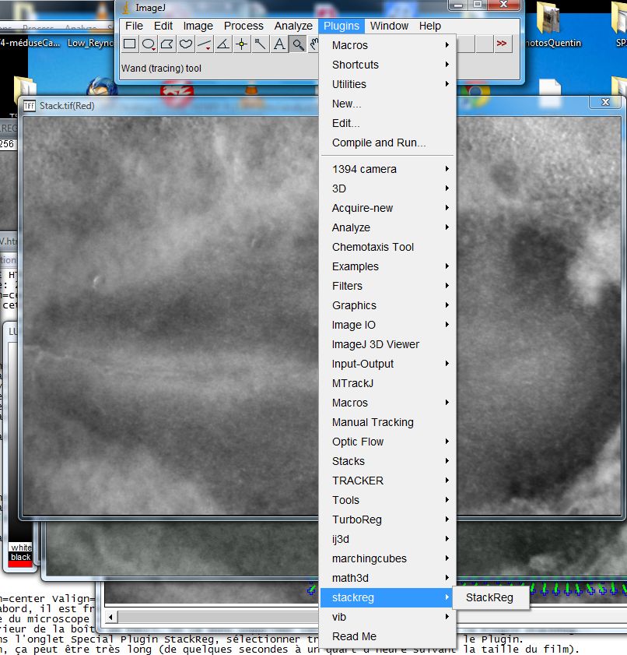The width and height of the screenshot is (627, 655).
Task: Select the Oval selection tool
Action: (149, 44)
